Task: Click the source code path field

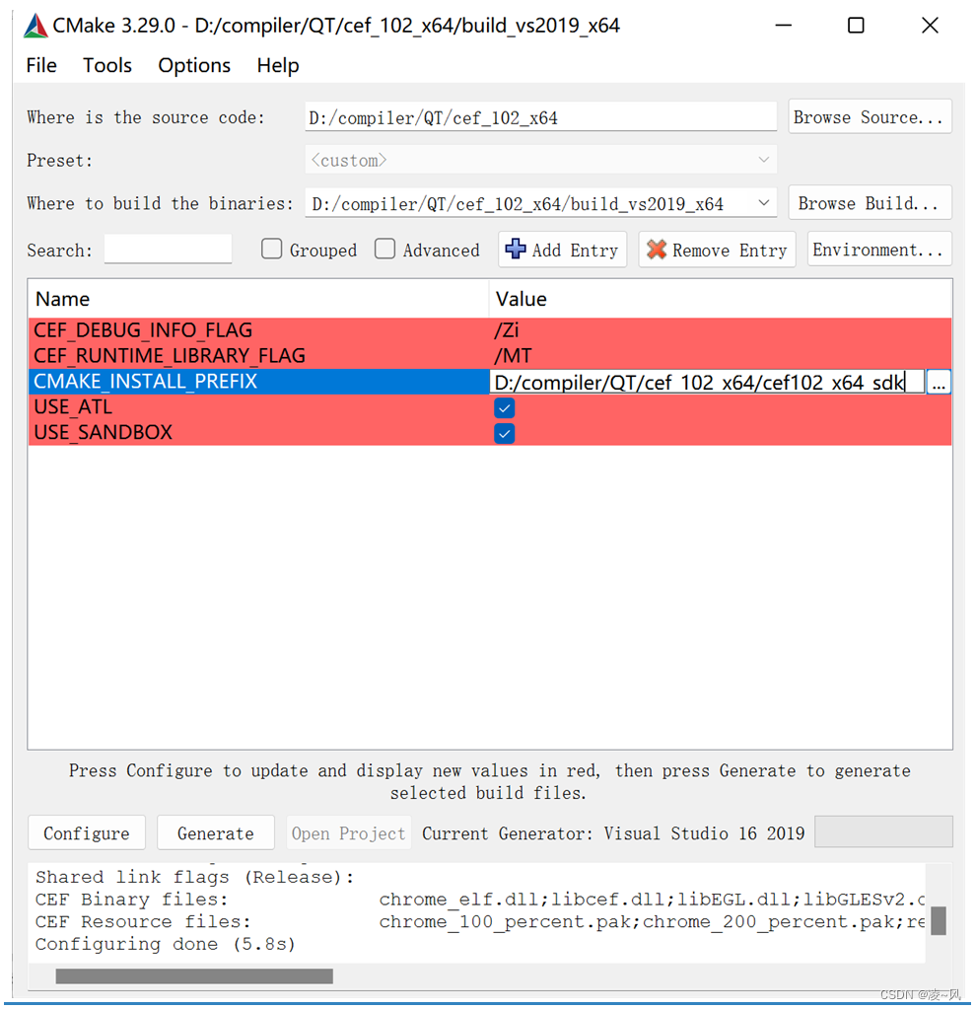Action: click(540, 117)
